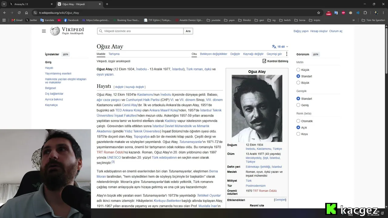Hide the İçindekiler contents panel
388x218 pixels.
(x=65, y=54)
